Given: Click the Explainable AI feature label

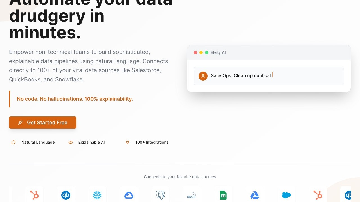Looking at the screenshot, I should pos(91,142).
